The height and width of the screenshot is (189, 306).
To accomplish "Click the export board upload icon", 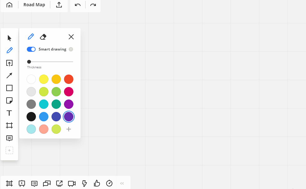I will click(x=59, y=5).
